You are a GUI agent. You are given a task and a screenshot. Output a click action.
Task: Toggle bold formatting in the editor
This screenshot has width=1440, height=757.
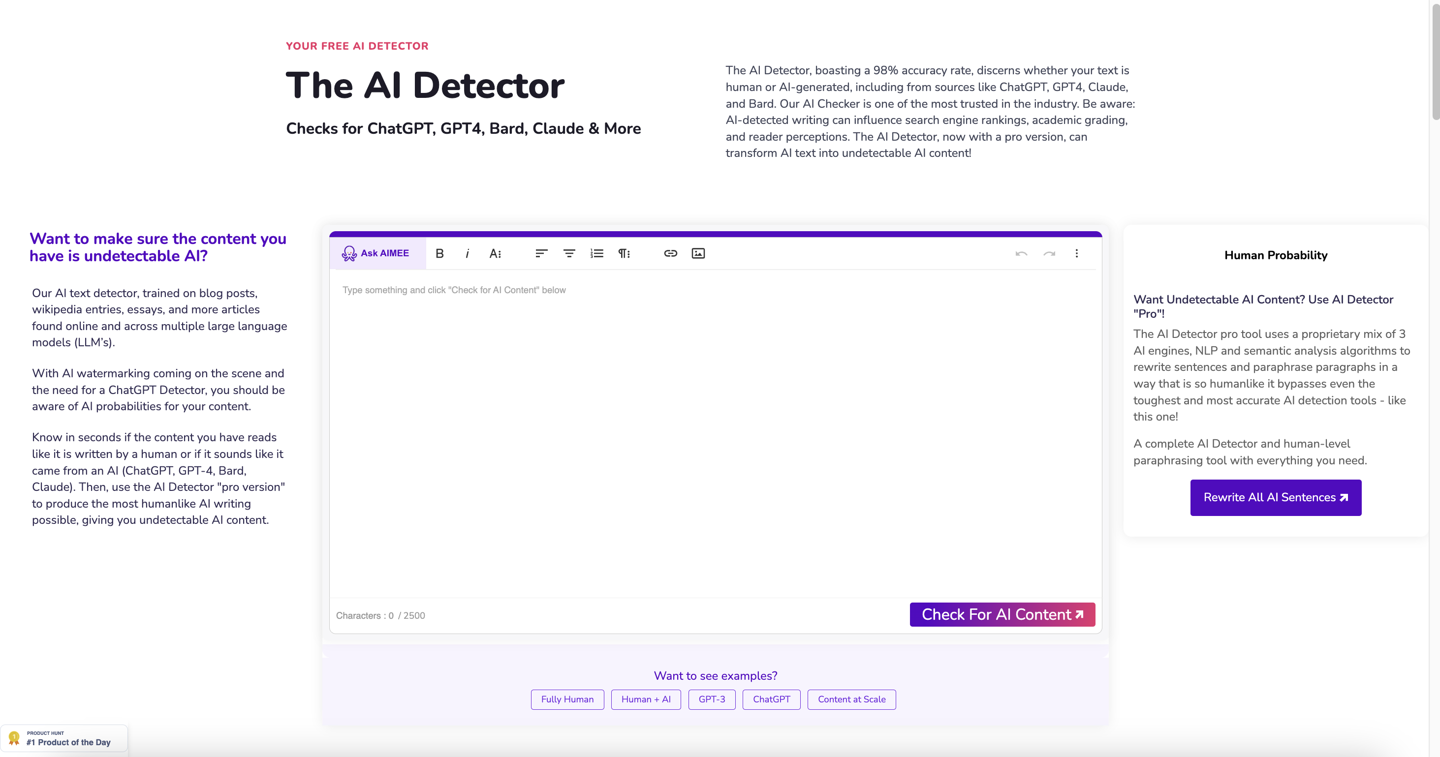pos(440,254)
